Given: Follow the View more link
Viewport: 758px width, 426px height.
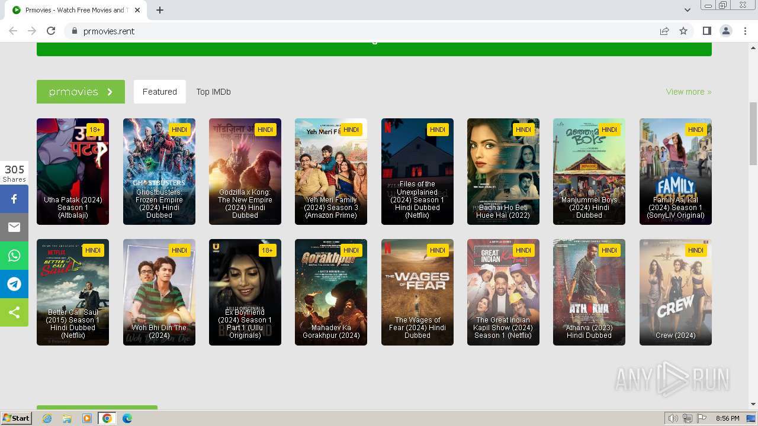Looking at the screenshot, I should (688, 92).
